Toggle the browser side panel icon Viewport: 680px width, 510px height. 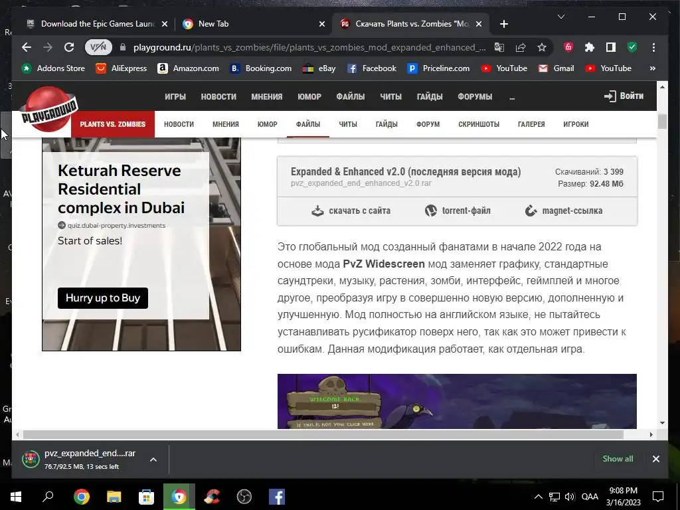[x=611, y=47]
